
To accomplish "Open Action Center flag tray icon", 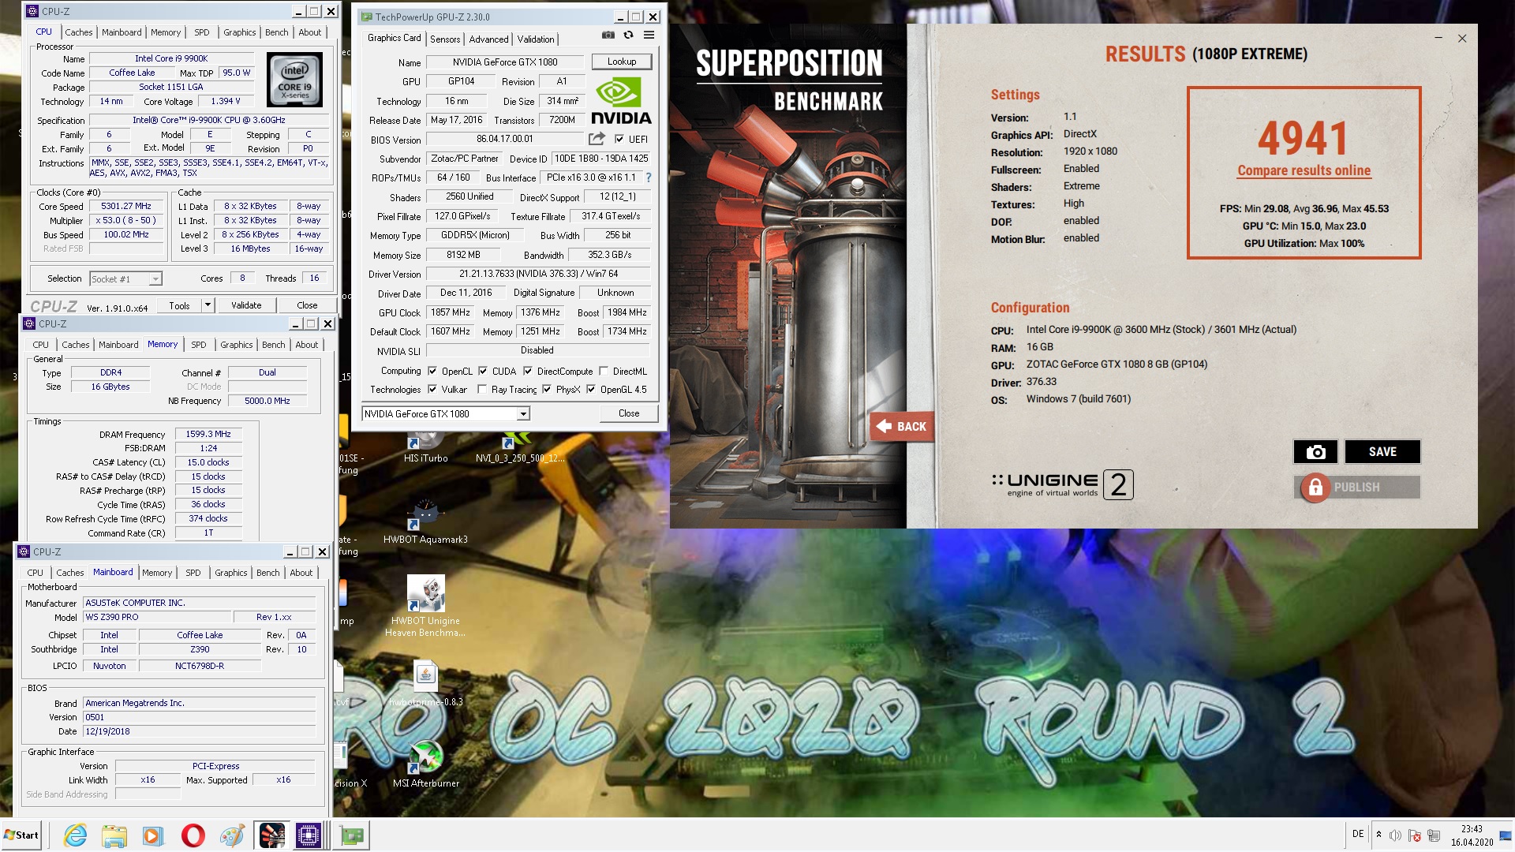I will click(x=1414, y=835).
